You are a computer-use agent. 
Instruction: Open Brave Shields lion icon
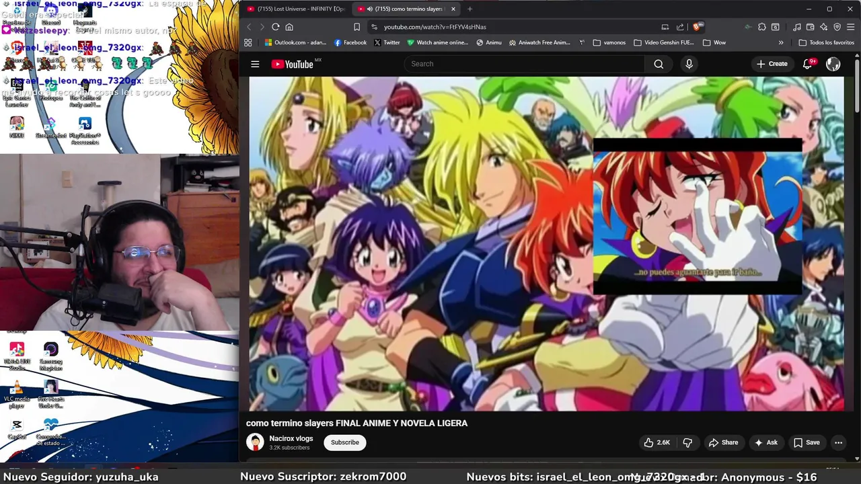pyautogui.click(x=697, y=27)
